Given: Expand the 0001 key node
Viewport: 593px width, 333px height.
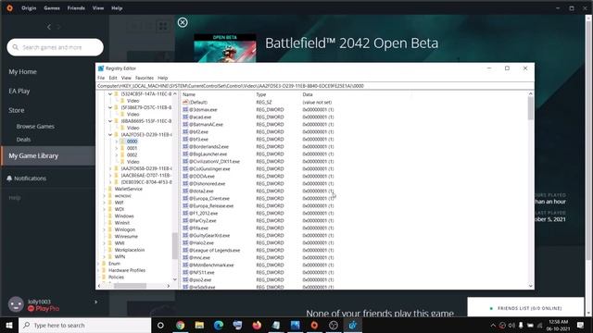Looking at the screenshot, I should point(117,148).
